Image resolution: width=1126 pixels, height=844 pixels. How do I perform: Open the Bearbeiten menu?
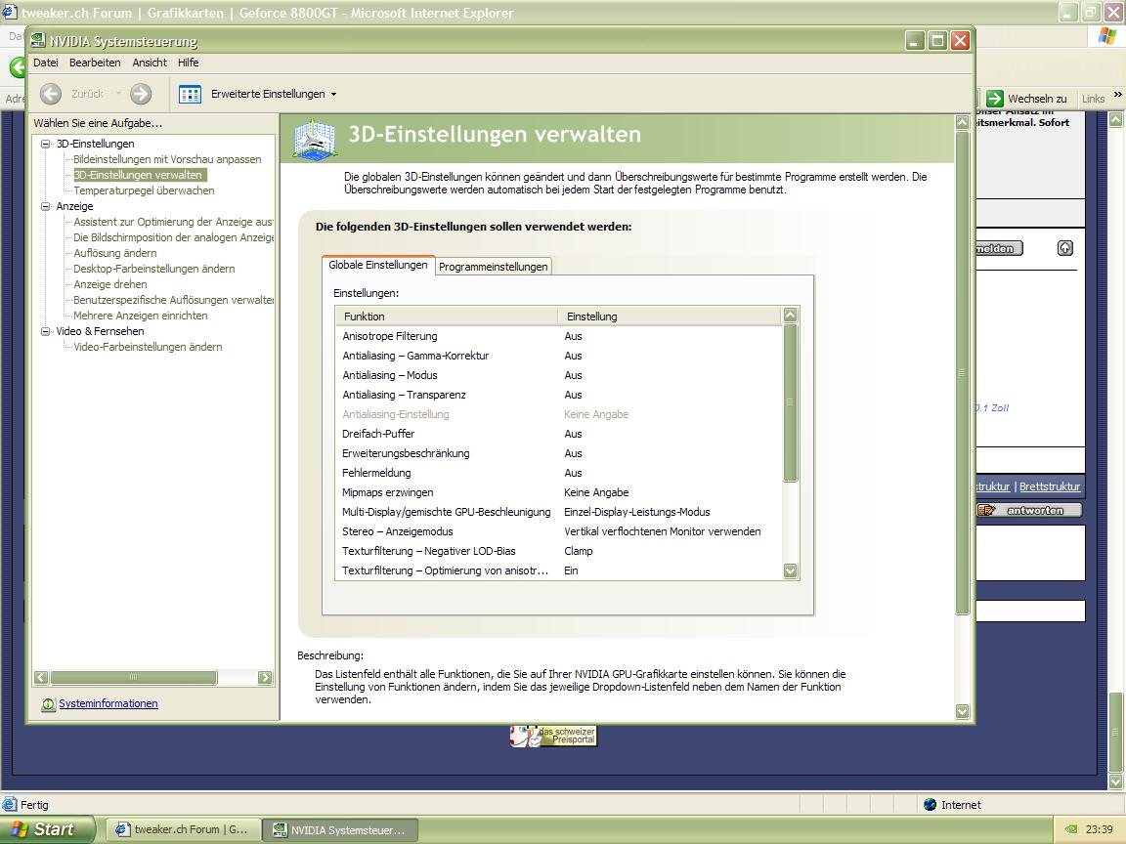coord(95,63)
